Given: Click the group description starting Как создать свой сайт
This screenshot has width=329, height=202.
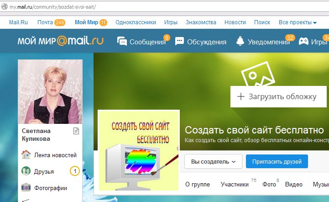Looking at the screenshot, I should [x=256, y=140].
